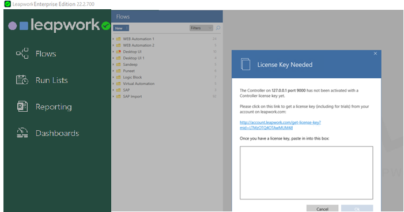Select SAP Import folder icon
This screenshot has width=404, height=212.
pyautogui.click(x=119, y=97)
